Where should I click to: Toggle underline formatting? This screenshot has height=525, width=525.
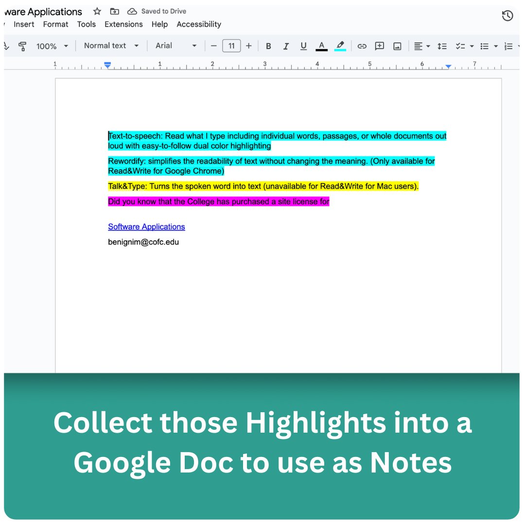click(303, 46)
